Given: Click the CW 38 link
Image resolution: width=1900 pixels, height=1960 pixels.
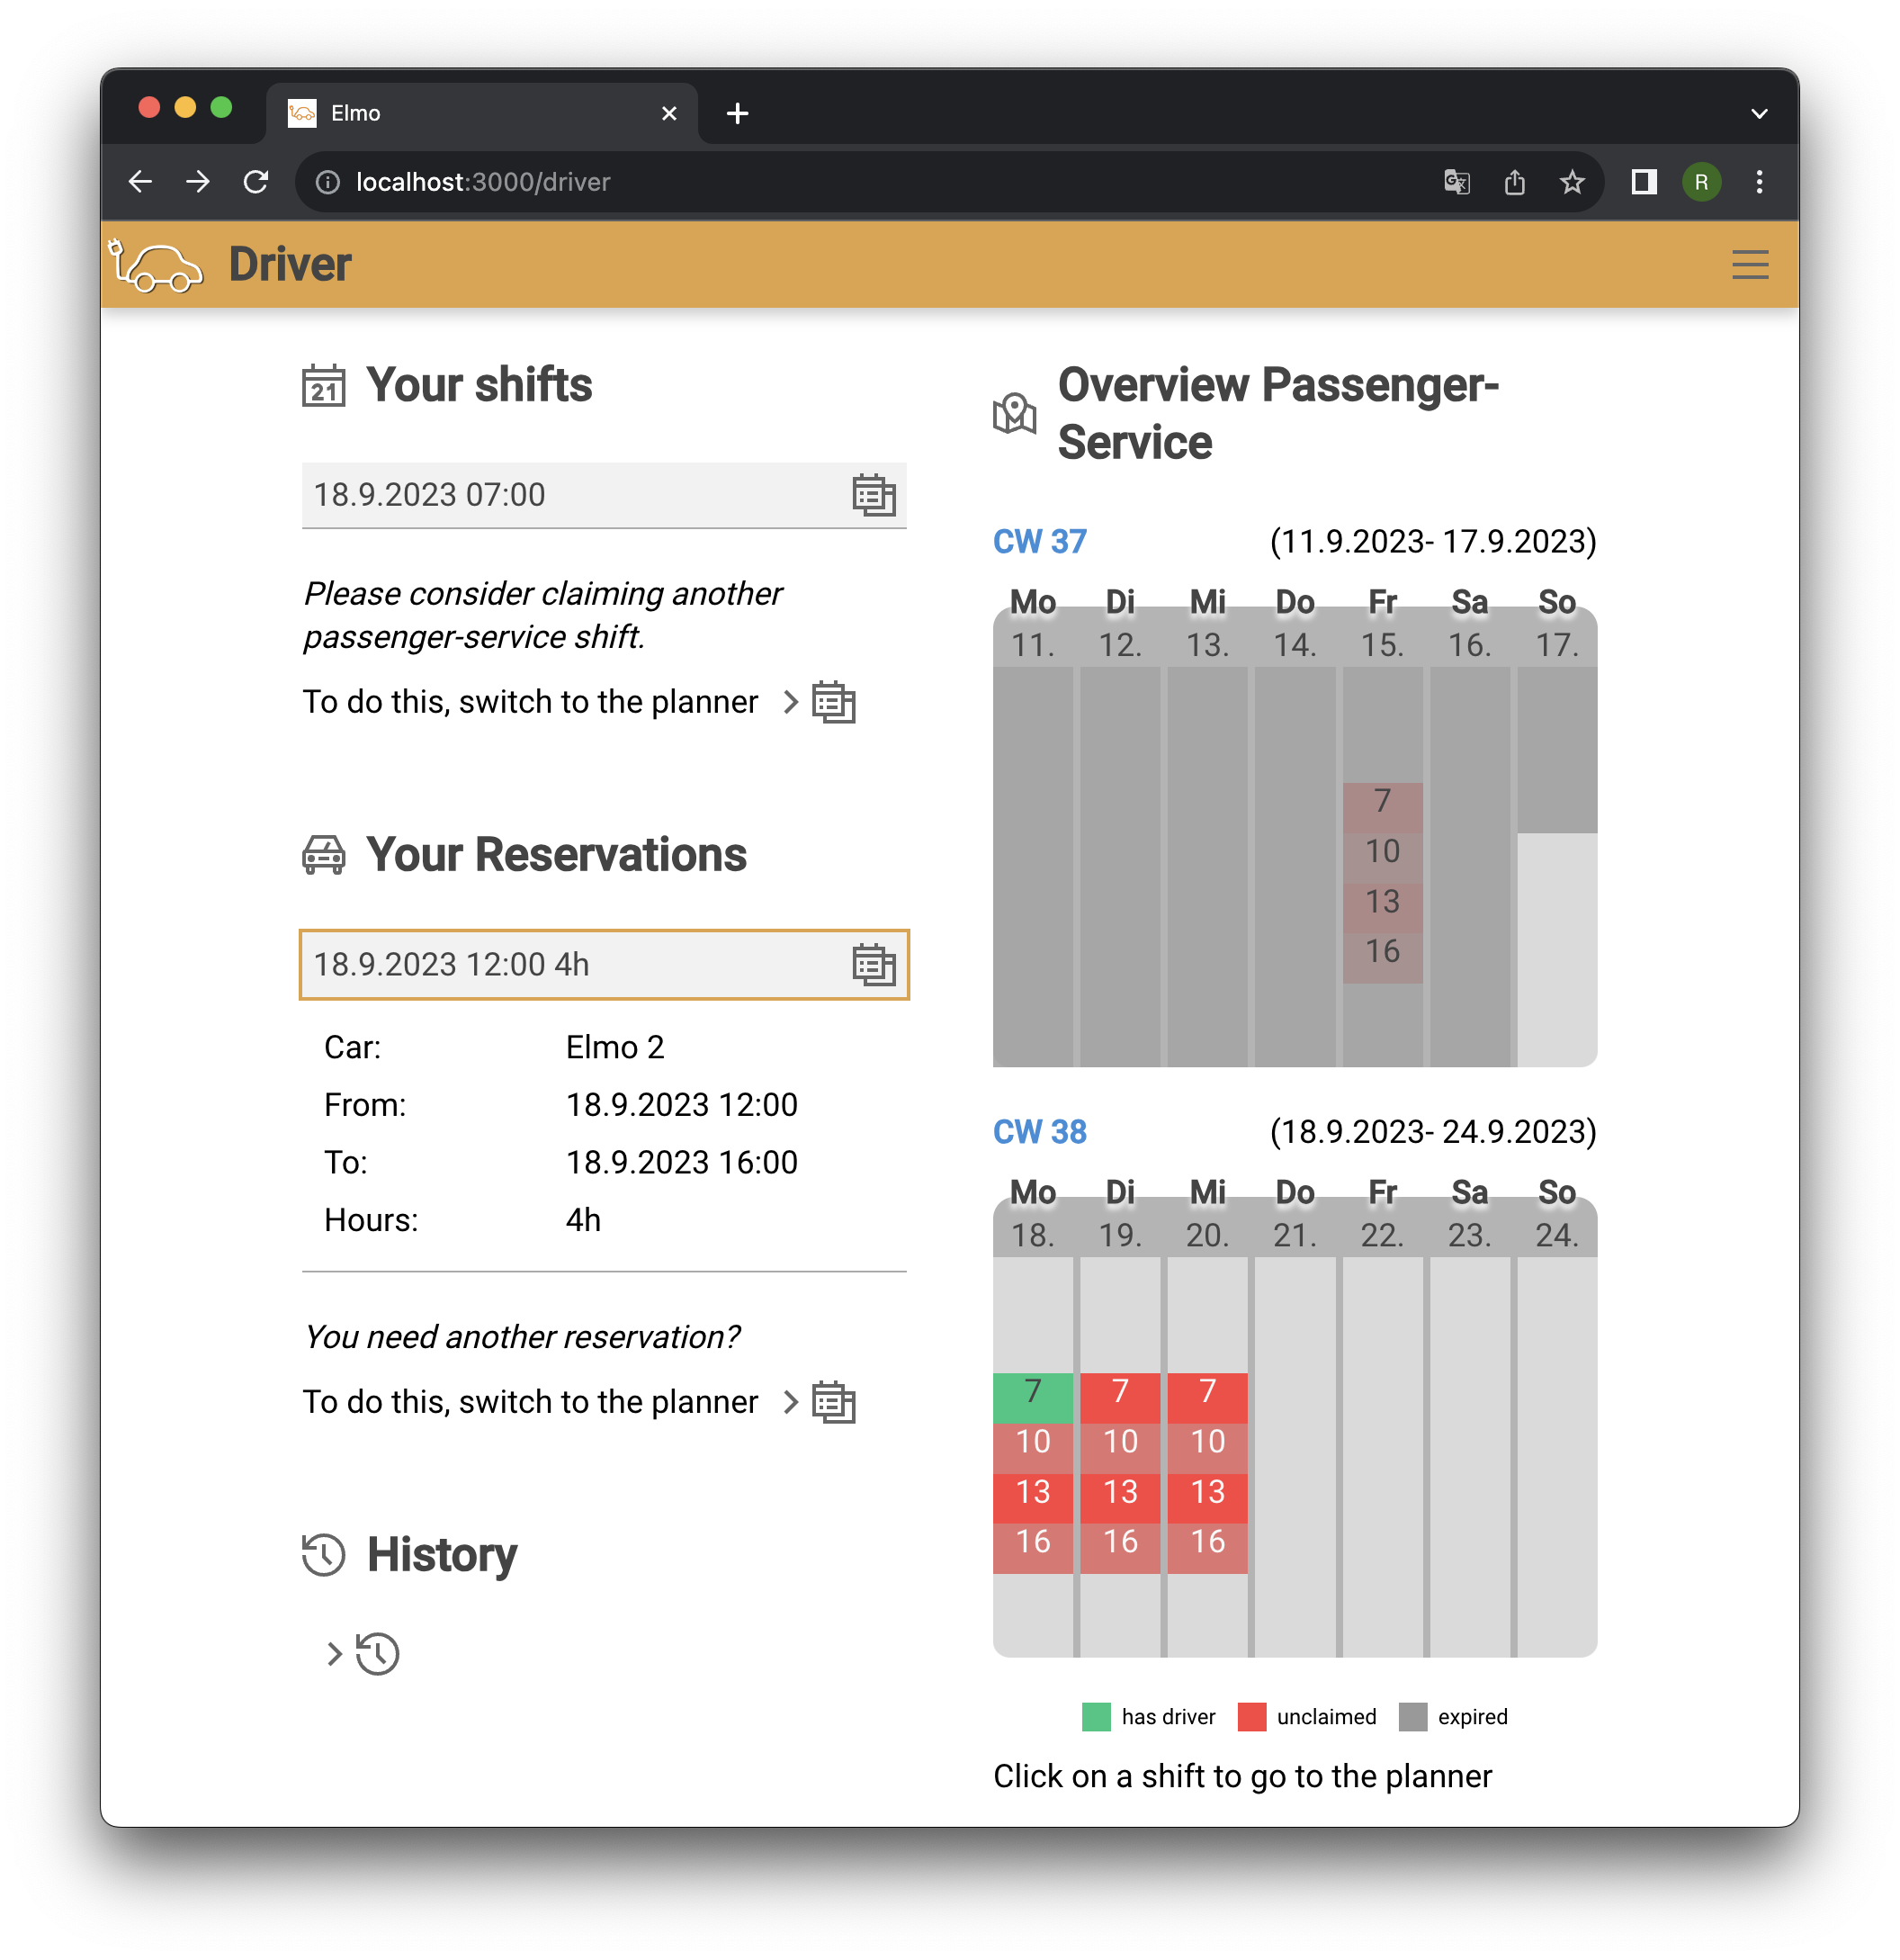Looking at the screenshot, I should pos(1039,1131).
